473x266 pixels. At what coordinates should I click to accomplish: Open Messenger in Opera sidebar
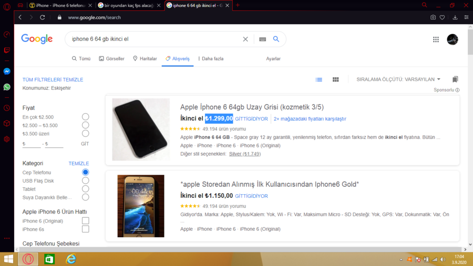point(7,71)
